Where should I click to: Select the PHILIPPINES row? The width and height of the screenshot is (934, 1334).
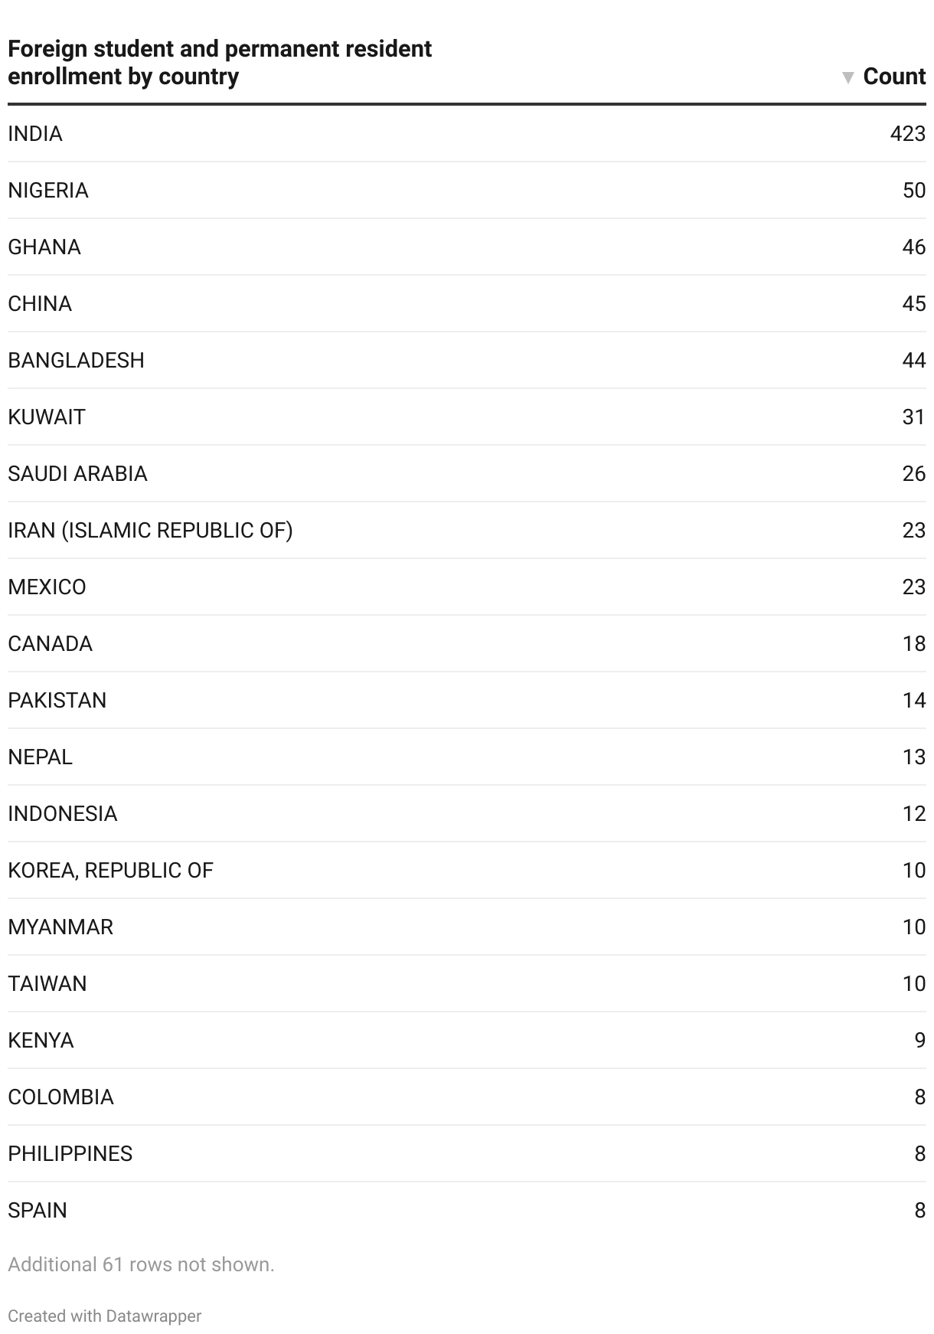467,1154
